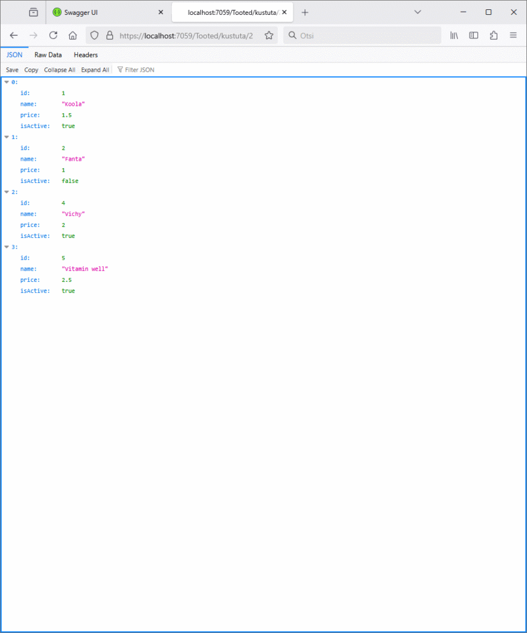
Task: List all tabs dropdown arrow
Action: [x=418, y=12]
